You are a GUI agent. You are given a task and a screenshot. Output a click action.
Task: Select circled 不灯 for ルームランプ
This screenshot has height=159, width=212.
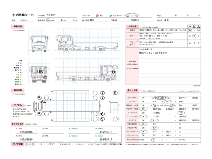click(181, 113)
